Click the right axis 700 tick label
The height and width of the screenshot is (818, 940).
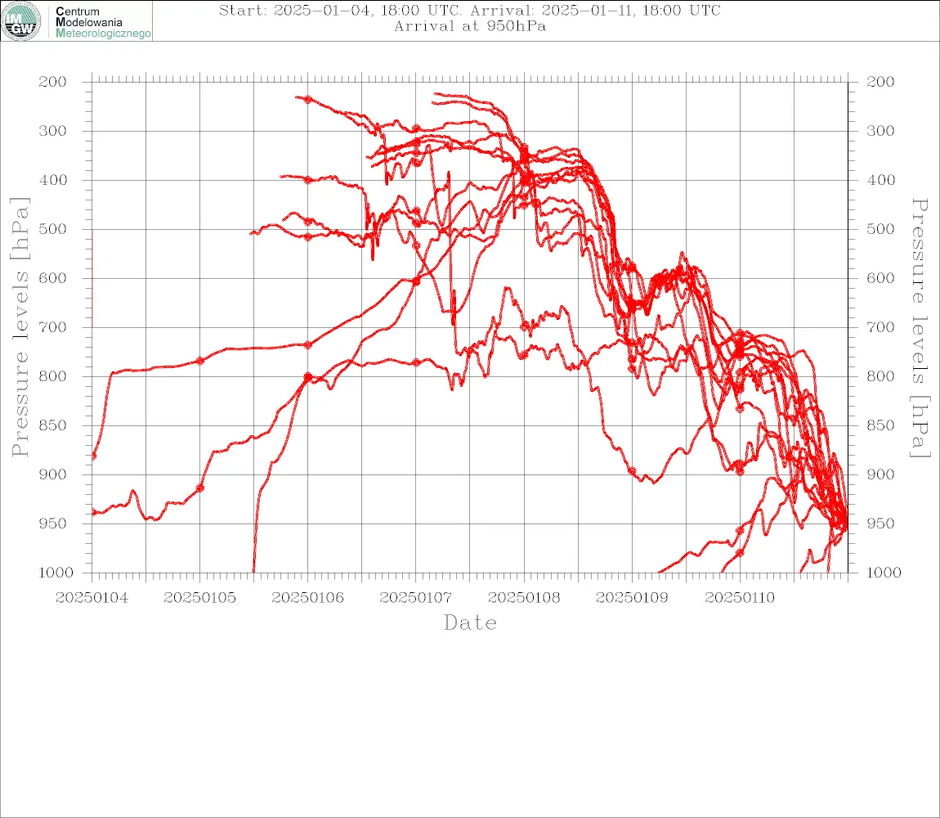[880, 328]
